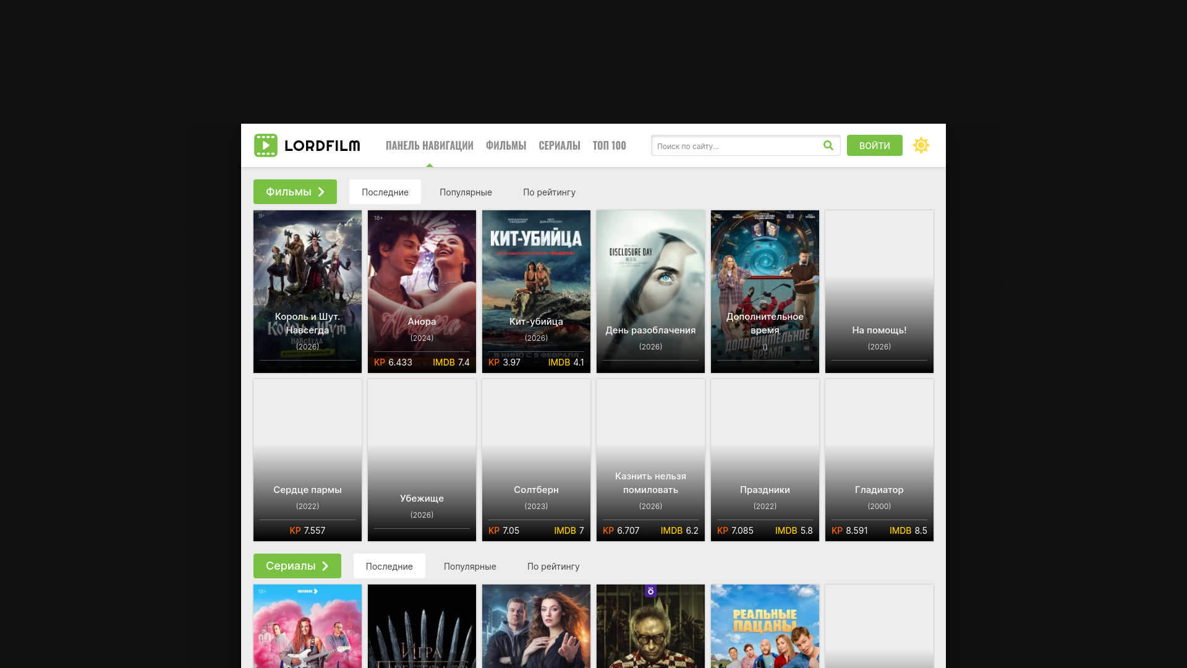1187x668 pixels.
Task: Open Сердце пармы movie card
Action: click(307, 460)
